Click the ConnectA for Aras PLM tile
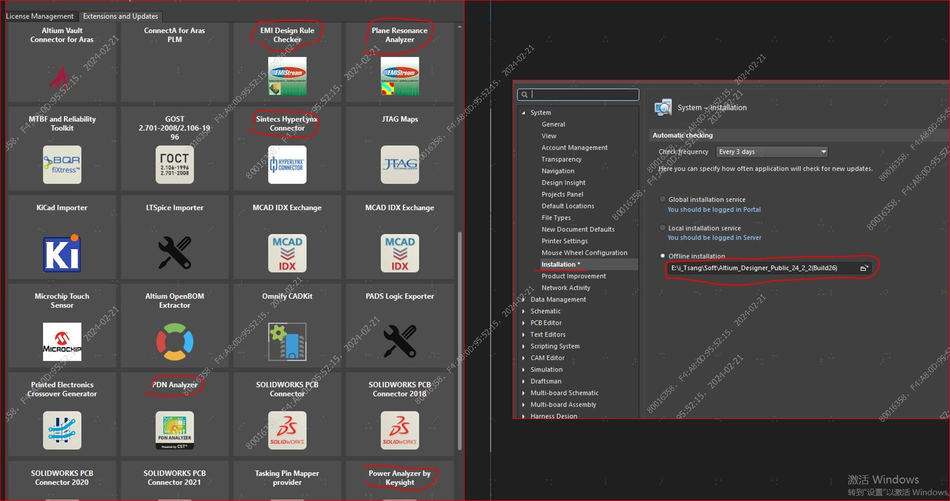Viewport: 950px width, 501px height. point(175,61)
